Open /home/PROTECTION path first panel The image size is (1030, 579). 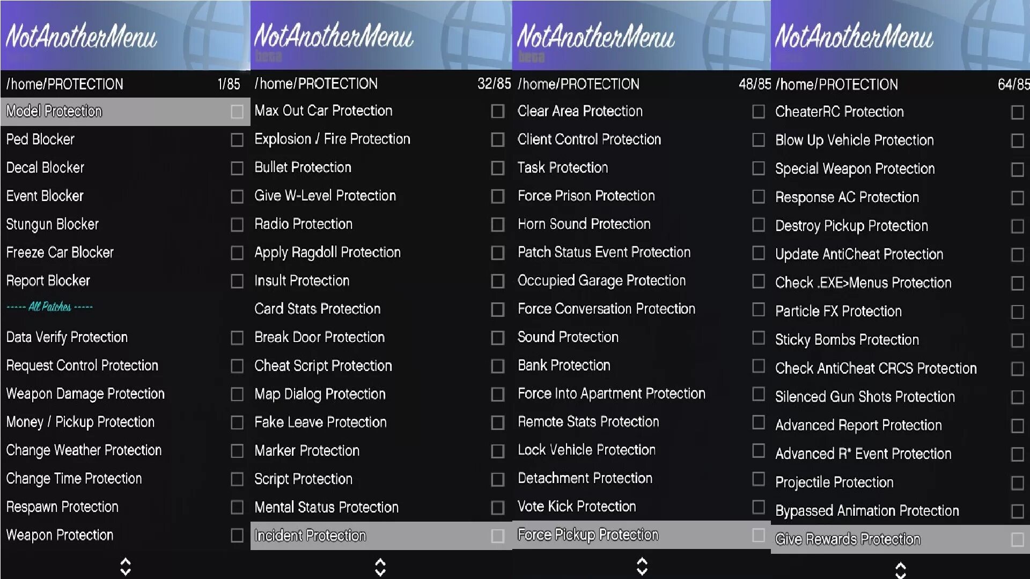point(65,84)
